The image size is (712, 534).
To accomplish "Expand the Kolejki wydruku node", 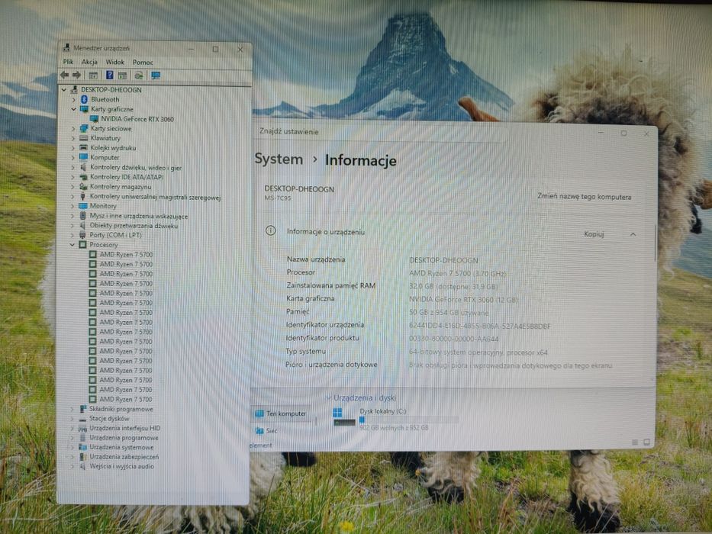I will [x=73, y=147].
